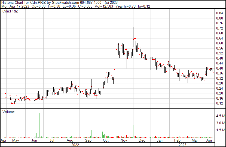This screenshot has width=226, height=147.
Task: Jump to the Dec month marker
Action: pyautogui.click(x=142, y=141)
